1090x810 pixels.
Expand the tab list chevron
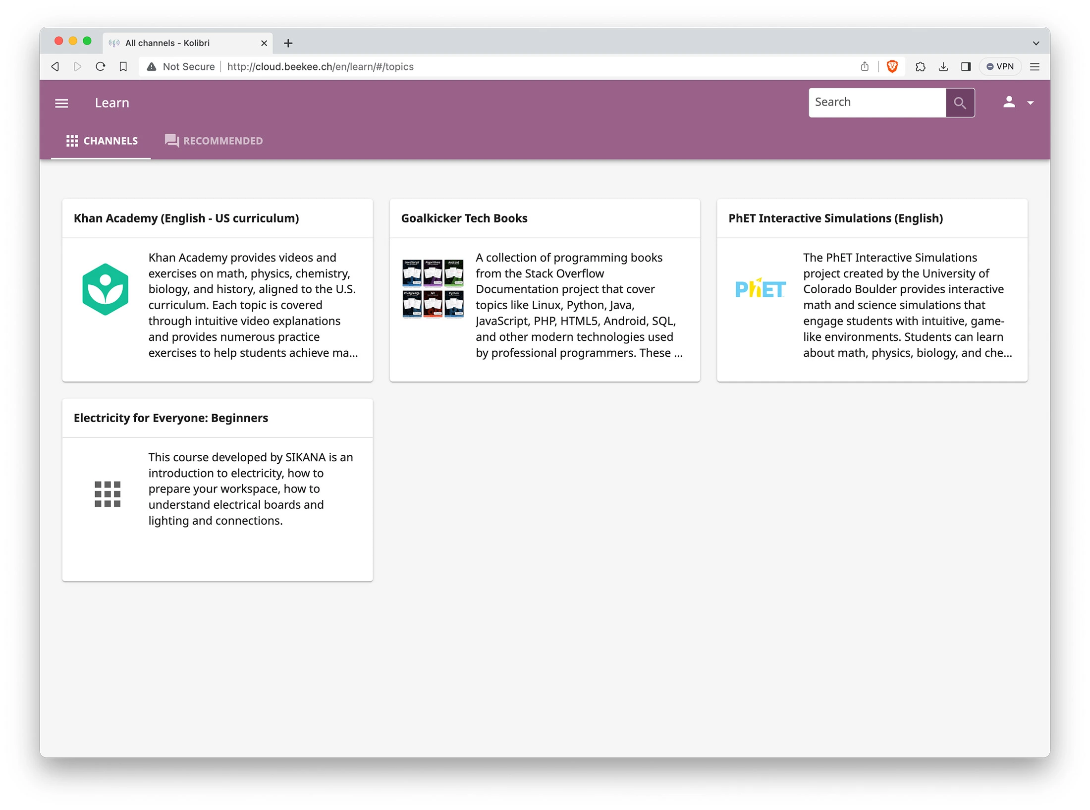1035,43
